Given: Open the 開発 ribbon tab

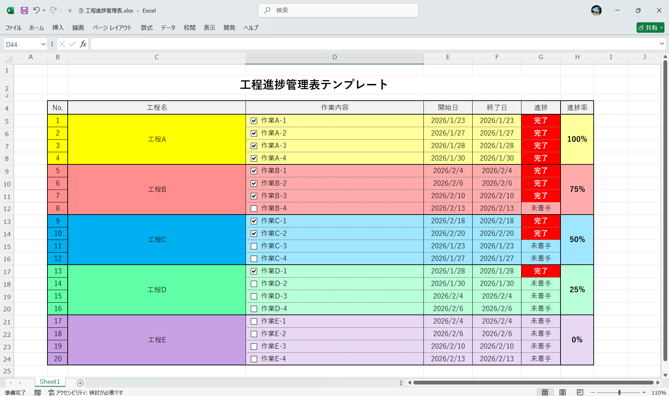Looking at the screenshot, I should pos(229,28).
